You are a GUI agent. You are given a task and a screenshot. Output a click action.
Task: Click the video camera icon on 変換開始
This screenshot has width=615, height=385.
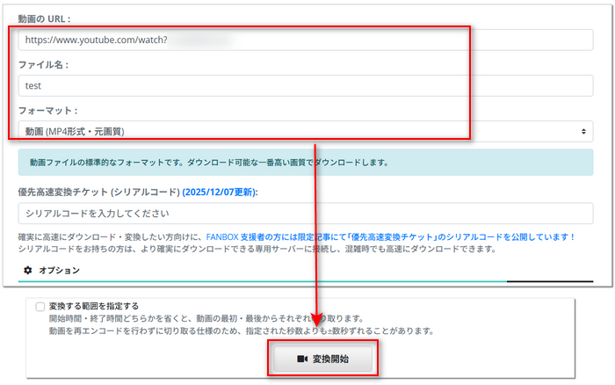[x=302, y=359]
